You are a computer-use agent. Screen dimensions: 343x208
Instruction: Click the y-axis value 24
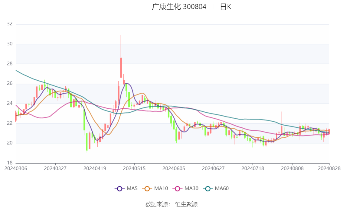tap(10, 103)
